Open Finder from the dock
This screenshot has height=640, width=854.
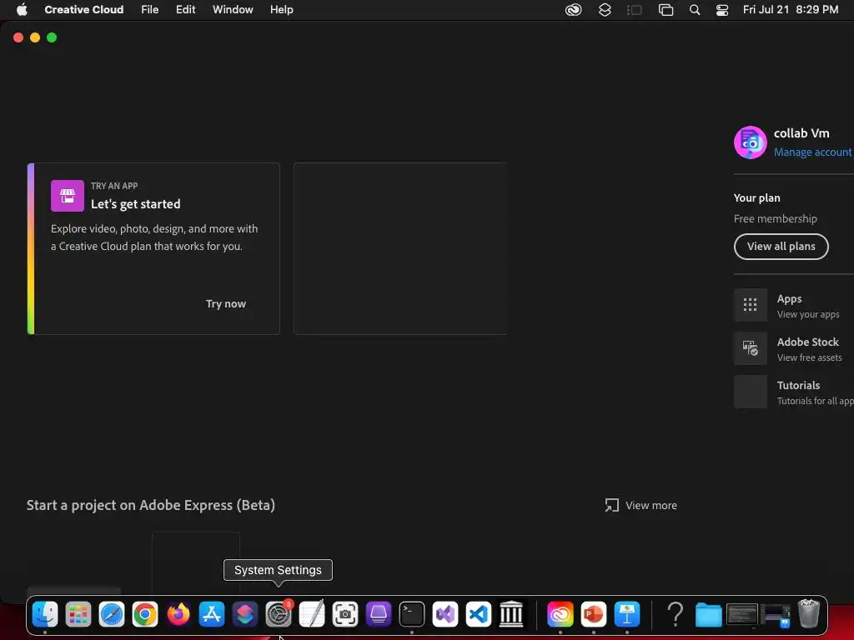(x=45, y=614)
